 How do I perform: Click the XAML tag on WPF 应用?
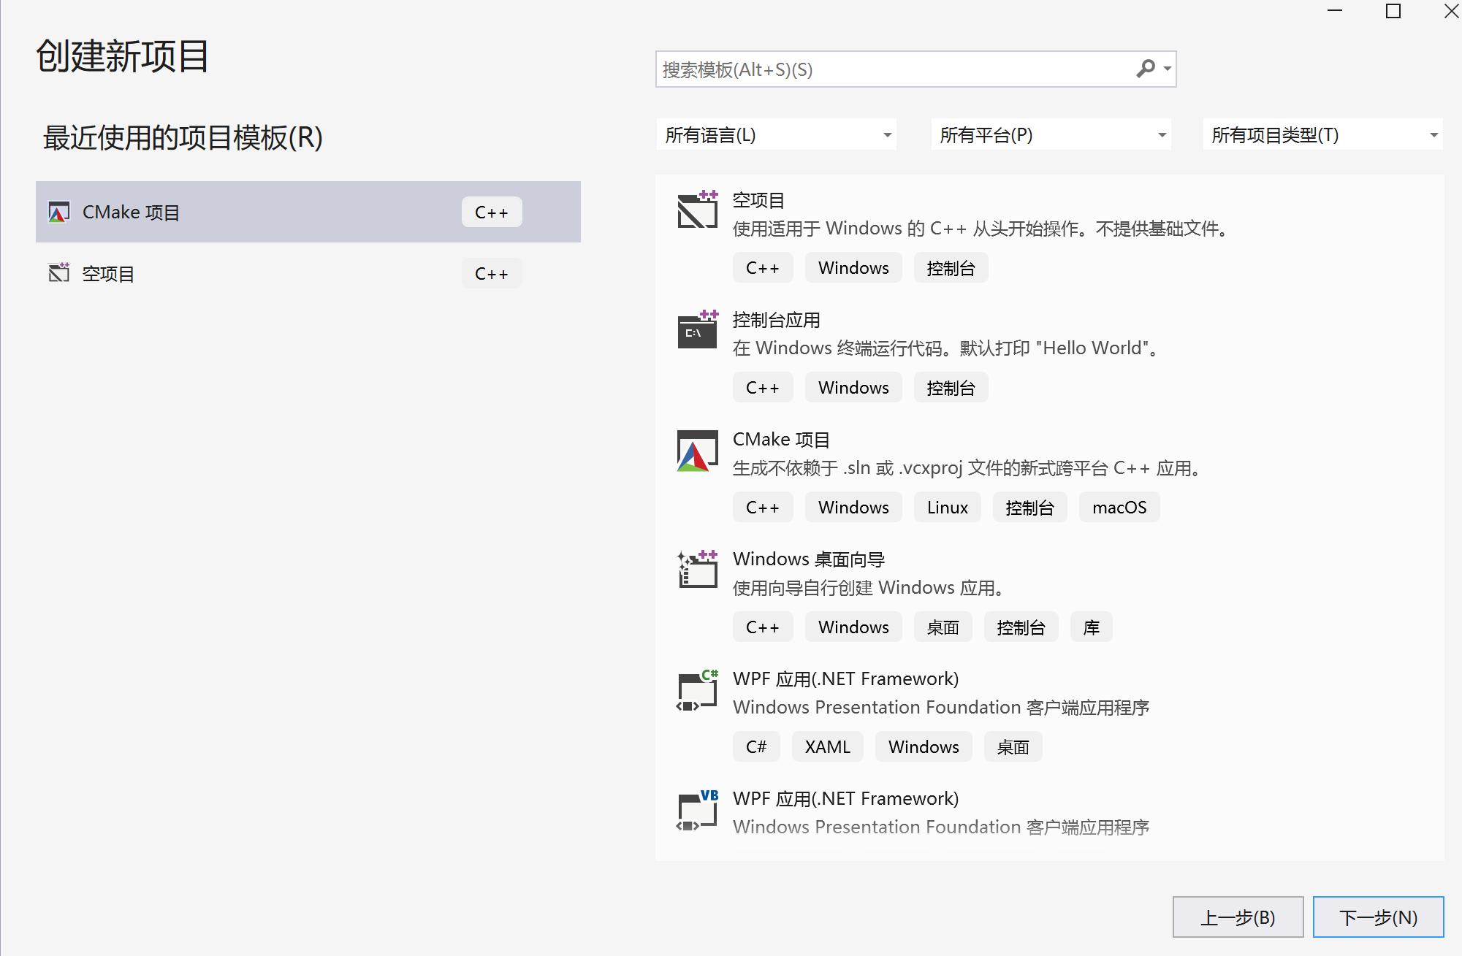point(826,746)
